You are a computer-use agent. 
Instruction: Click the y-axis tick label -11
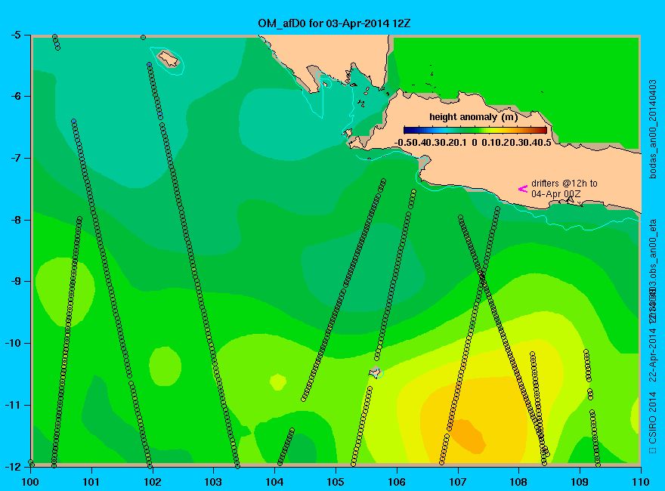coord(12,405)
